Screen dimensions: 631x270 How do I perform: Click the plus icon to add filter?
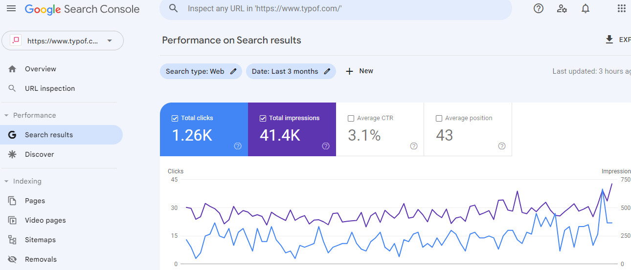tap(349, 71)
